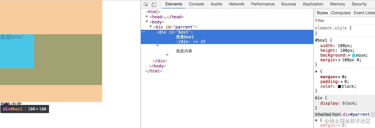375x128 pixels.
Task: Switch to the Computed styles tab
Action: coord(340,13)
